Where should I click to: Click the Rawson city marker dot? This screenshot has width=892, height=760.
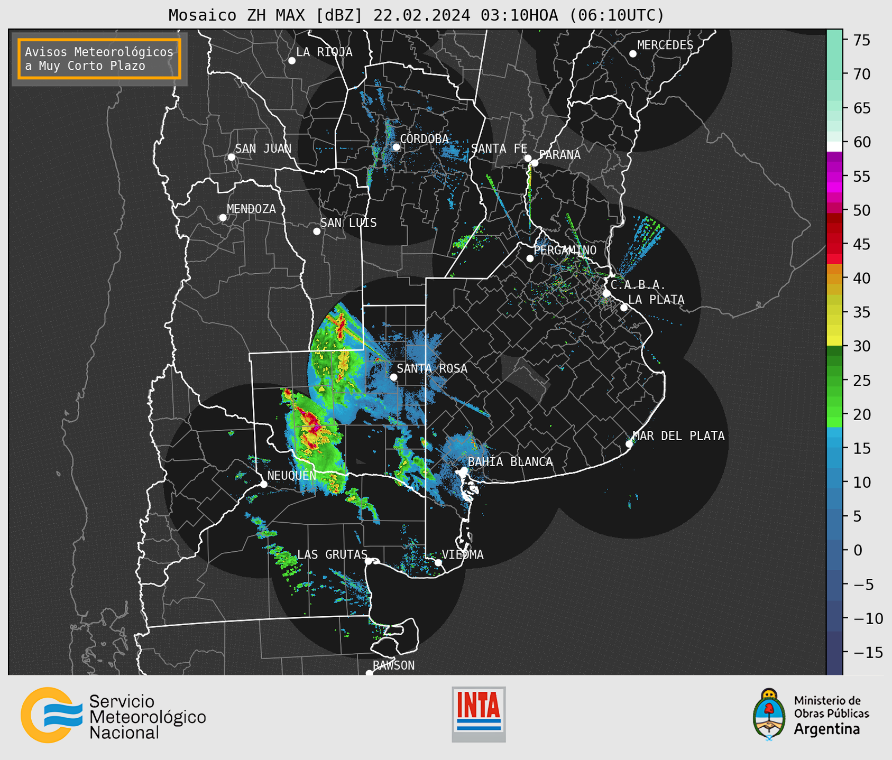[369, 673]
